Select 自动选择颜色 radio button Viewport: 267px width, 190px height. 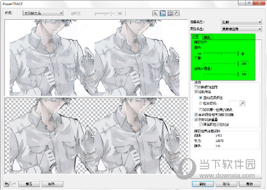201,98
